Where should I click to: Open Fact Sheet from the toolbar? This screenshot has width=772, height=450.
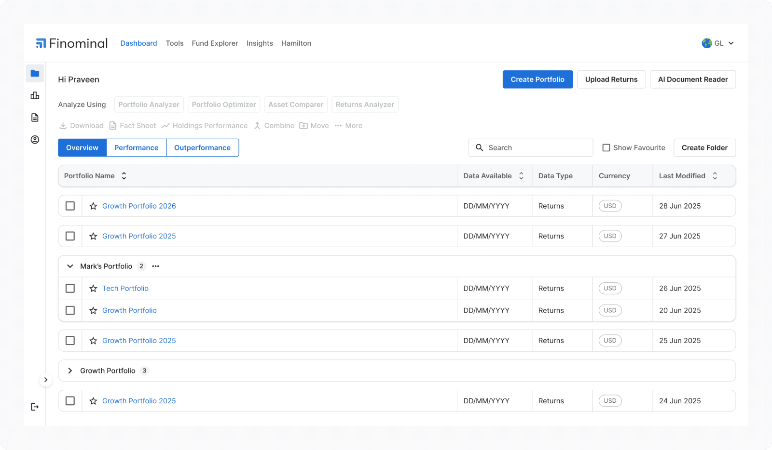click(133, 126)
